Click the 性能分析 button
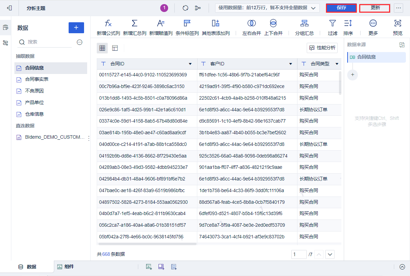The width and height of the screenshot is (410, 276). (322, 48)
